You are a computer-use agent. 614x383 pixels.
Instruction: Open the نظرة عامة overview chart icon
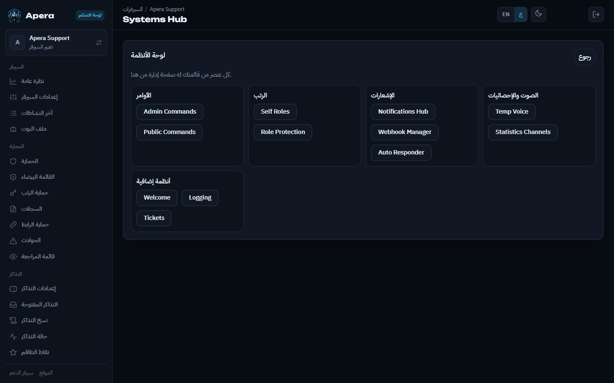[13, 81]
